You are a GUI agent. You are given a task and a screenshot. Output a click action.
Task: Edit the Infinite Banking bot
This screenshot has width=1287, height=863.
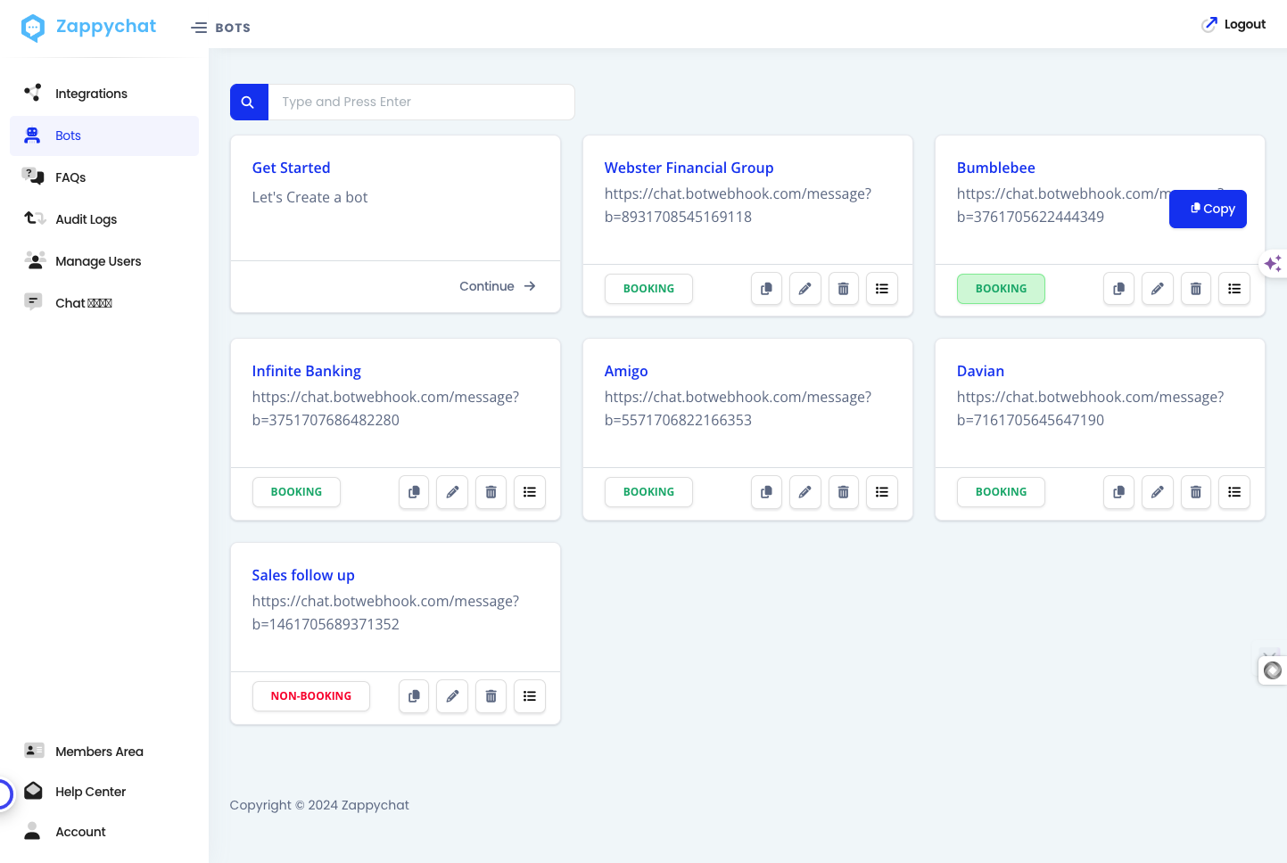[452, 492]
